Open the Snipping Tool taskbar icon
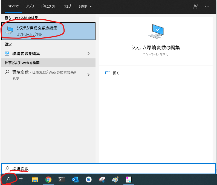Viewport: 217px width, 185px height. (102, 180)
